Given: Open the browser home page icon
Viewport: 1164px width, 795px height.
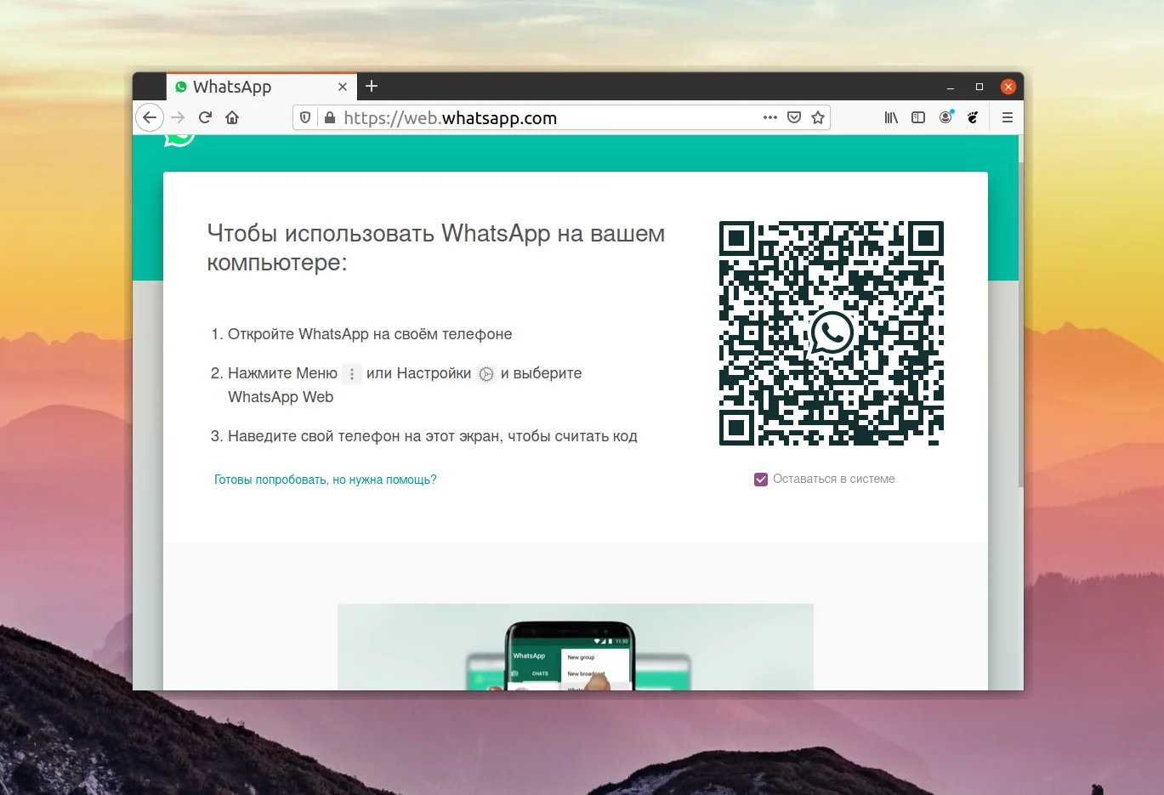Looking at the screenshot, I should click(x=232, y=117).
